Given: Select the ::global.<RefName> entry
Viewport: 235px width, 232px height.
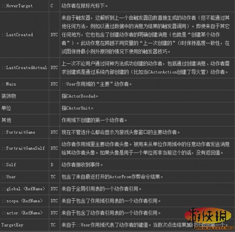Looking at the screenshot, I should (23, 189).
